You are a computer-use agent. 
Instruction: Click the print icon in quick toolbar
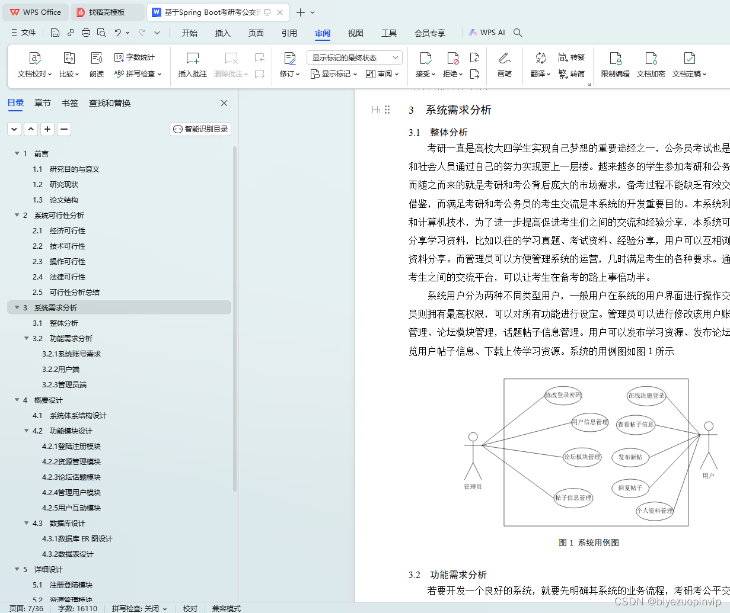pyautogui.click(x=86, y=33)
